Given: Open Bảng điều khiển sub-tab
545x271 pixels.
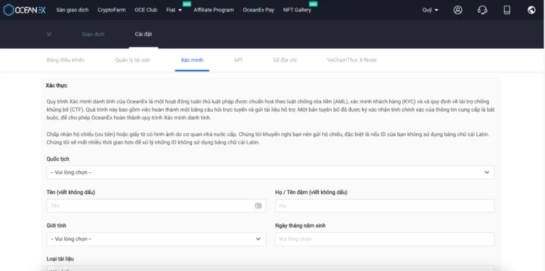Looking at the screenshot, I should [65, 60].
